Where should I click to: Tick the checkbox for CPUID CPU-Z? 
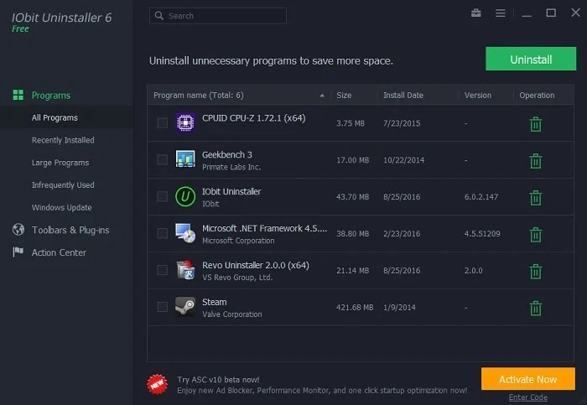162,122
